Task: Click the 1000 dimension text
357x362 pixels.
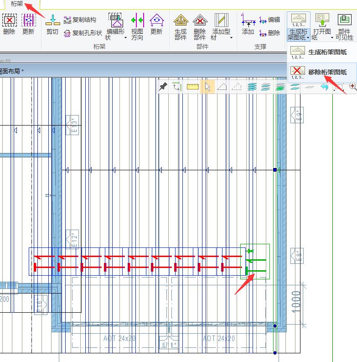Action: [296, 302]
